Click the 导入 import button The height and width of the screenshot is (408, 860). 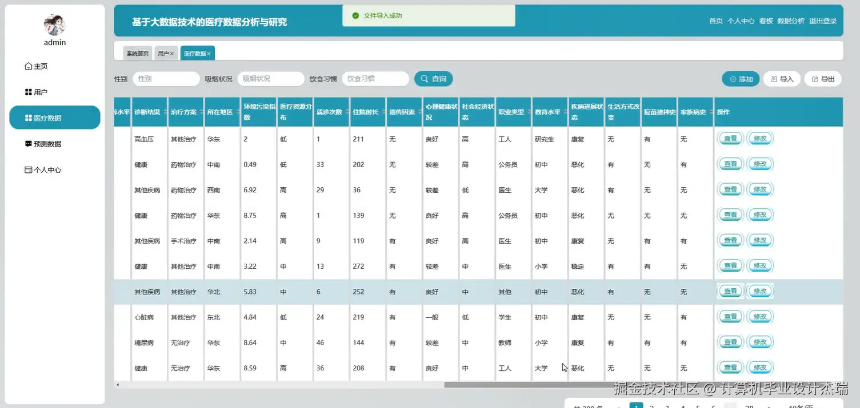click(x=782, y=79)
